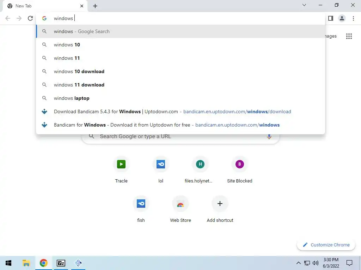Open the Tracle shortcut
The image size is (361, 270).
pyautogui.click(x=121, y=170)
